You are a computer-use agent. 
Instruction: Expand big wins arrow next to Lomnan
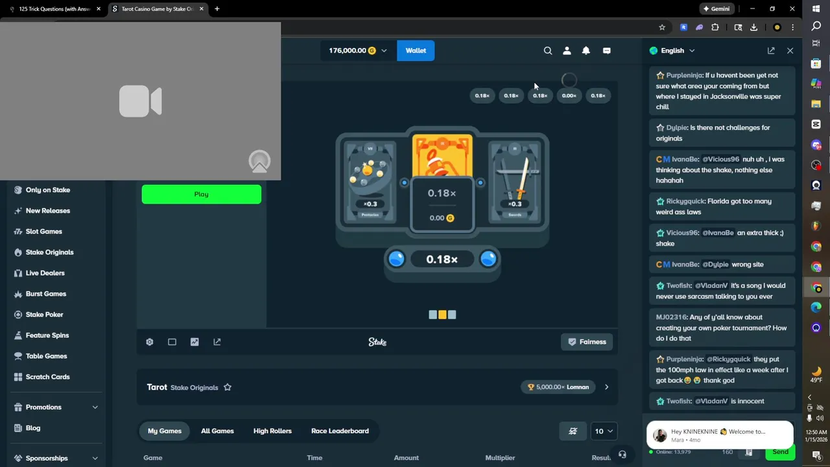pos(606,387)
